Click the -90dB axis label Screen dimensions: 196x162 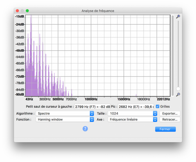click(20, 95)
